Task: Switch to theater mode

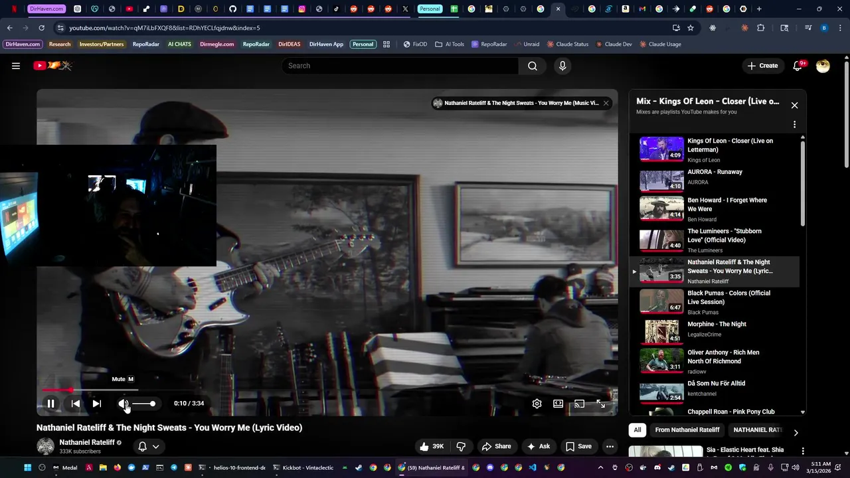Action: [x=558, y=404]
